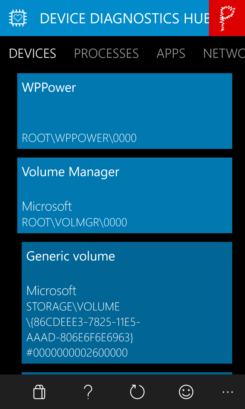
Task: Select the STORAGE\VOLUME instance ID text
Action: coord(83,330)
